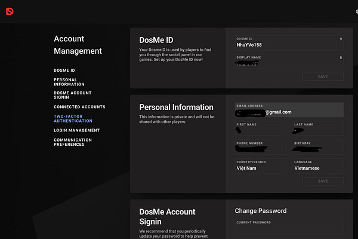Click the Account Management title
Viewport: 358px width, 239px height.
[78, 45]
